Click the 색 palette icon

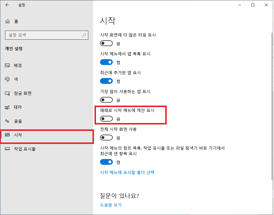pos(7,79)
